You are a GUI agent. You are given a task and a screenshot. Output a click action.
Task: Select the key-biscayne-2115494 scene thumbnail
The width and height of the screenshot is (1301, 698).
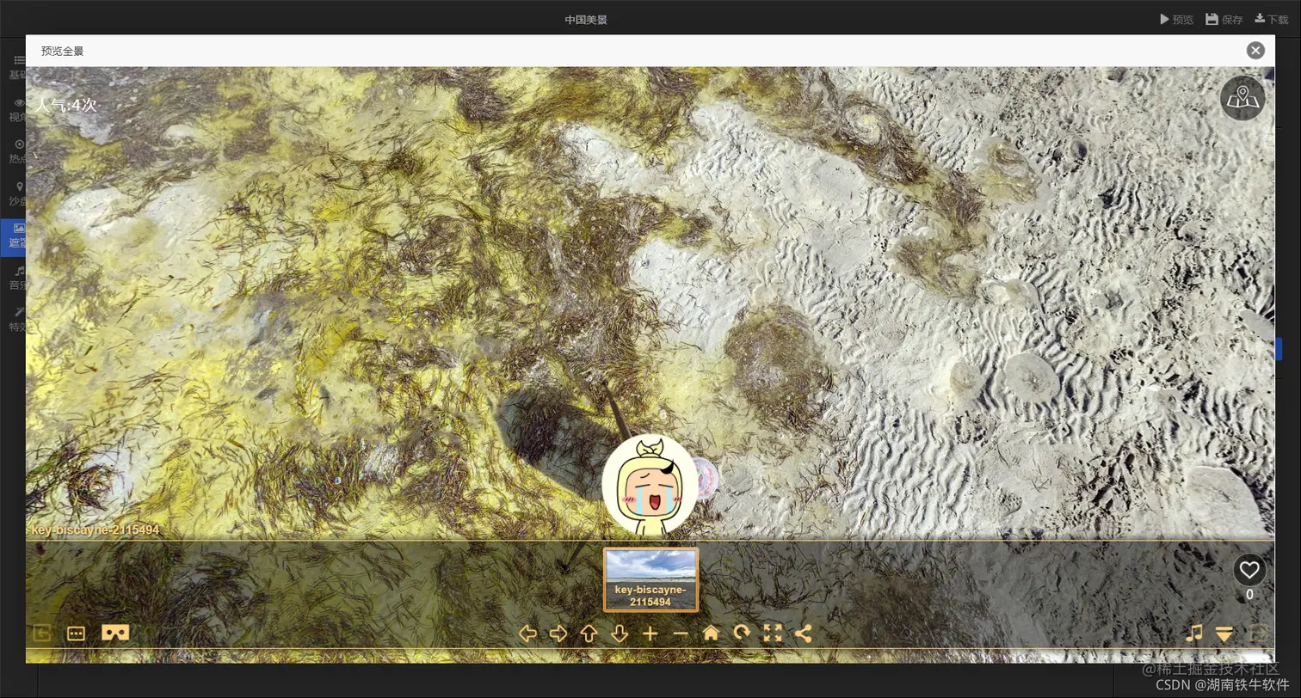pos(650,579)
